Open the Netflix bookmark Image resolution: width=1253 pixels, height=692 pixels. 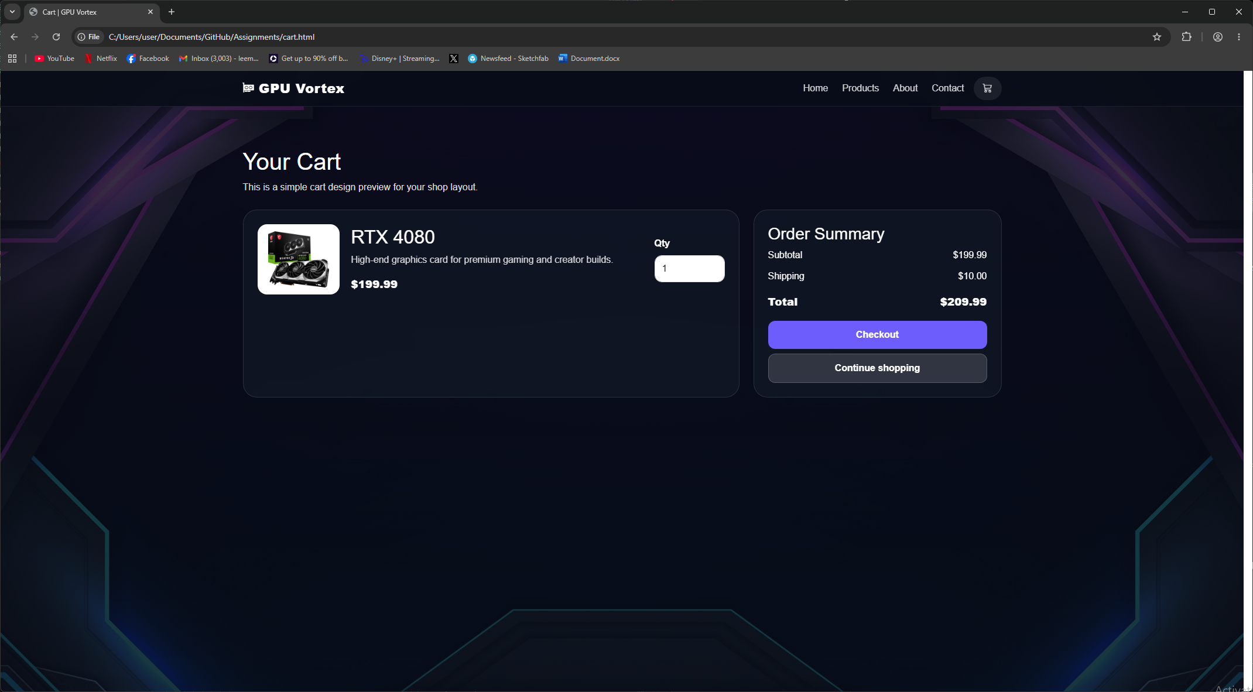[x=101, y=59]
